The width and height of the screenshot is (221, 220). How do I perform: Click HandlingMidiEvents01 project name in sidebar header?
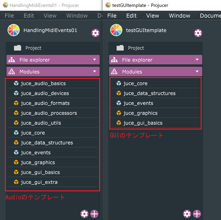(50, 30)
